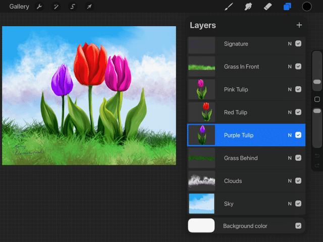Open the Actions wrench menu
This screenshot has height=242, width=323.
[x=39, y=7]
